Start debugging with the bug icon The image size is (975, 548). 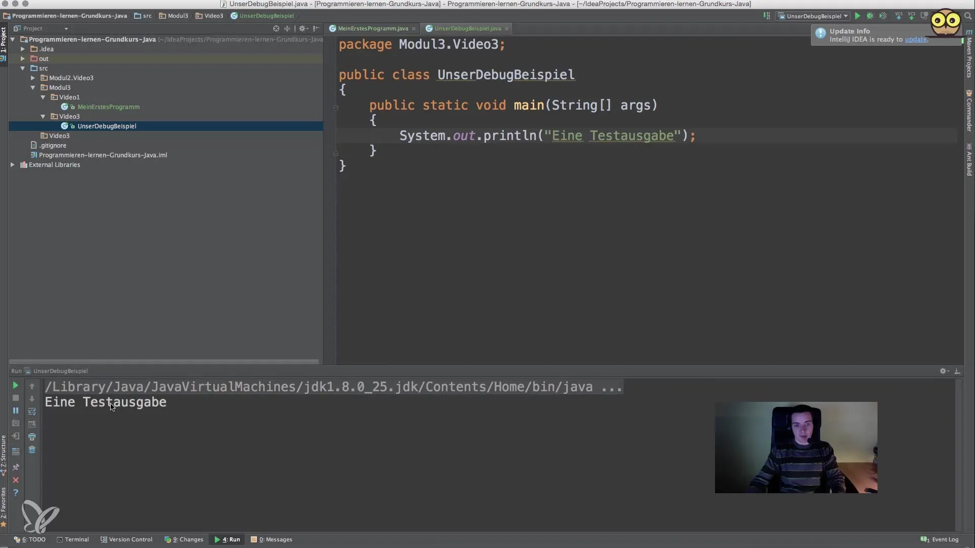pyautogui.click(x=870, y=16)
